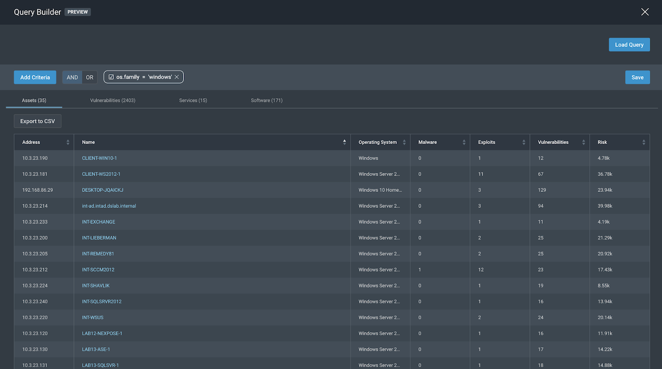Click the Name column sort icon

[x=344, y=142]
